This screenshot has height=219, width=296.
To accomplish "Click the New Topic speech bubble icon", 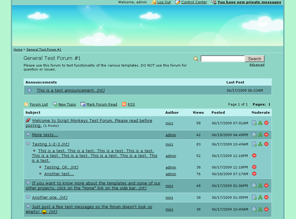I will pos(55,104).
